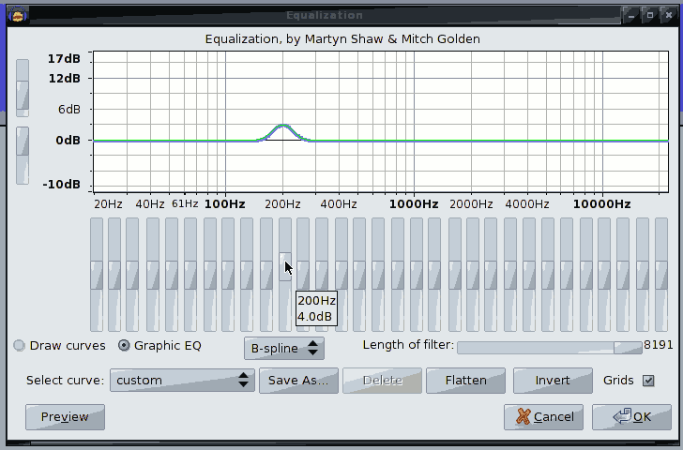Viewport: 683px width, 450px height.
Task: Click the 12dB label on the vertical axis
Action: 65,79
